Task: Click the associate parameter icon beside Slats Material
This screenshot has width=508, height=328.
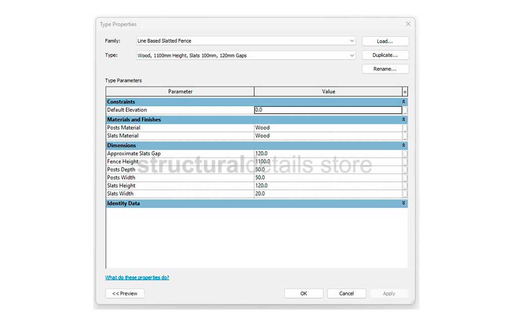Action: (x=405, y=135)
